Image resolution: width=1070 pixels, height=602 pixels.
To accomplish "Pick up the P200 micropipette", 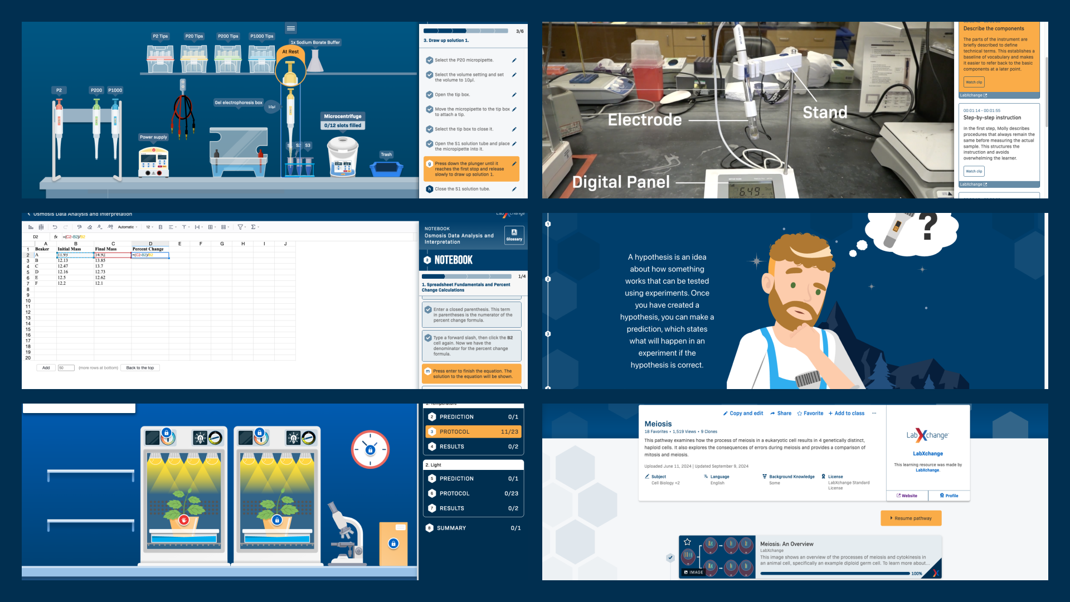I will (96, 128).
